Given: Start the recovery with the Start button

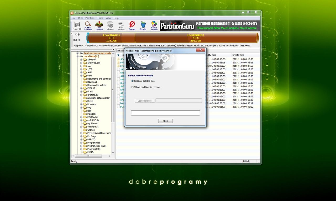Looking at the screenshot, I should [165, 121].
